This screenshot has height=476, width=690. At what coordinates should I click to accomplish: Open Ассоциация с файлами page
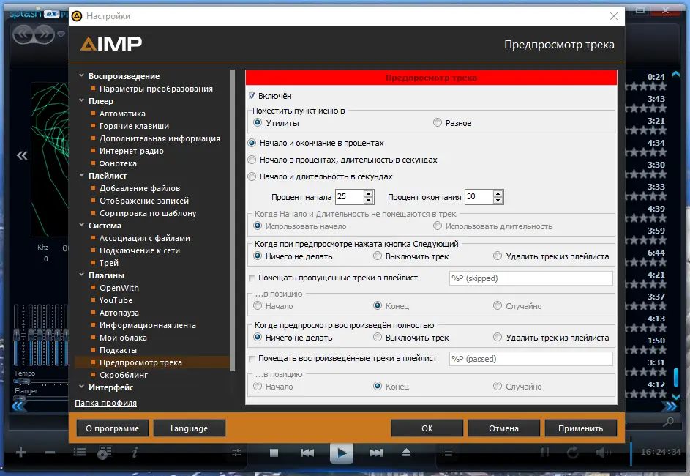click(x=145, y=238)
